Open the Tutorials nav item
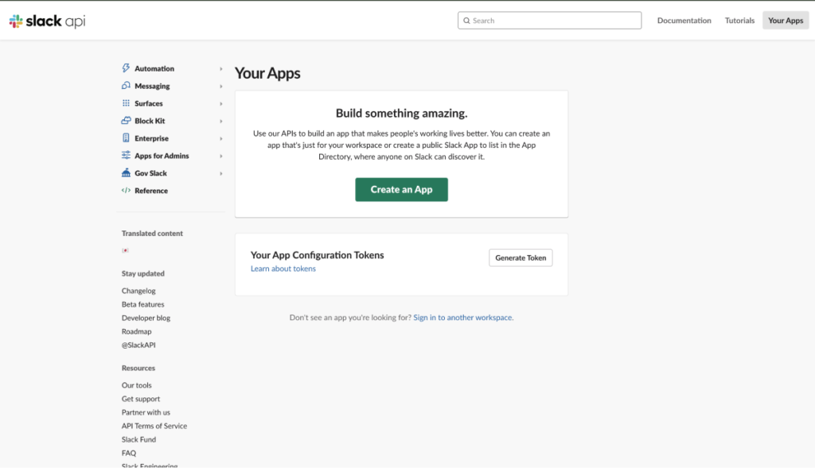815x468 pixels. pos(739,21)
